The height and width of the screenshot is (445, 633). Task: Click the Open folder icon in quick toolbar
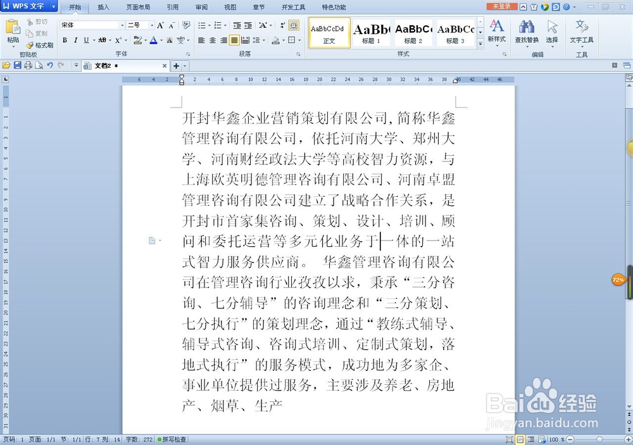point(6,65)
